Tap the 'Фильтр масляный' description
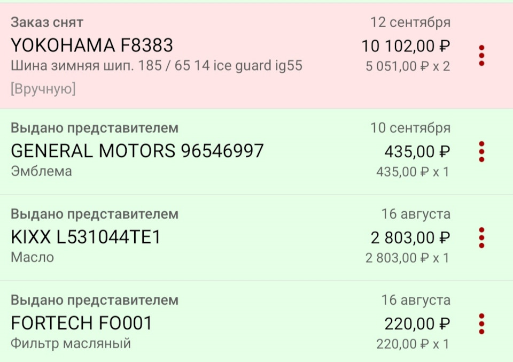Image resolution: width=513 pixels, height=362 pixels. 71,343
